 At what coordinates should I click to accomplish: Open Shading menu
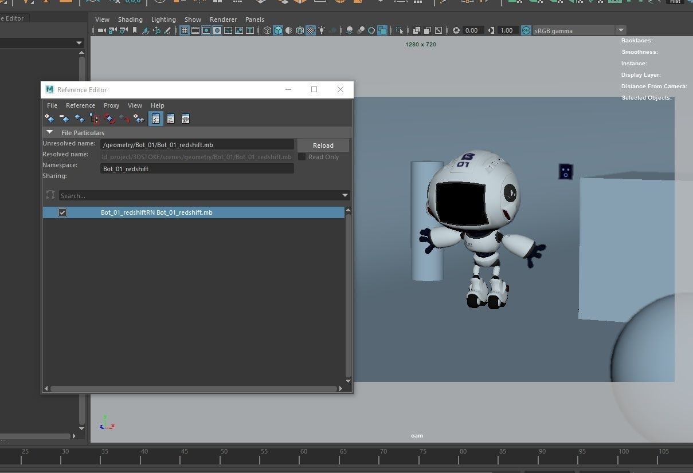pos(130,19)
